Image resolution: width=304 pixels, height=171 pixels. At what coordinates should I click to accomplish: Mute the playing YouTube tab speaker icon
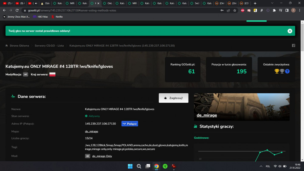click(36, 3)
